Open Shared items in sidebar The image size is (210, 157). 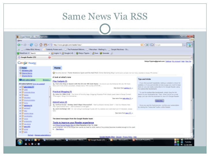pos(27,76)
